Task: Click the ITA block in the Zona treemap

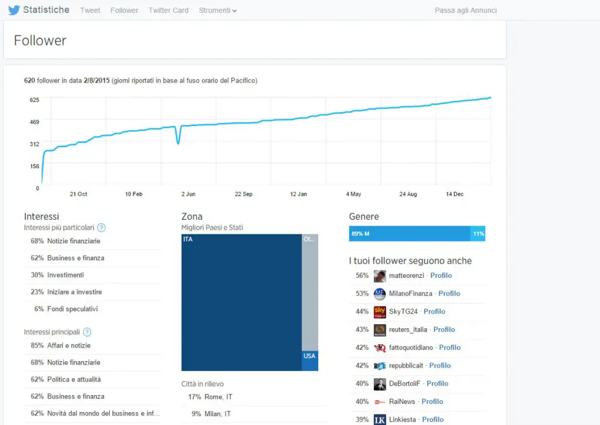Action: (x=241, y=302)
